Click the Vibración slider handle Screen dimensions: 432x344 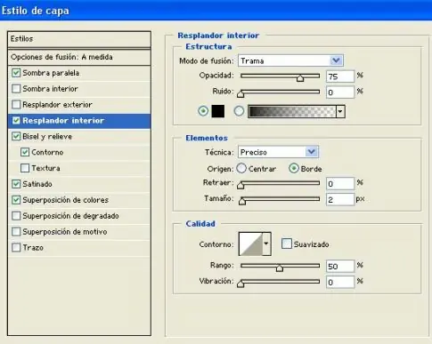pyautogui.click(x=240, y=284)
